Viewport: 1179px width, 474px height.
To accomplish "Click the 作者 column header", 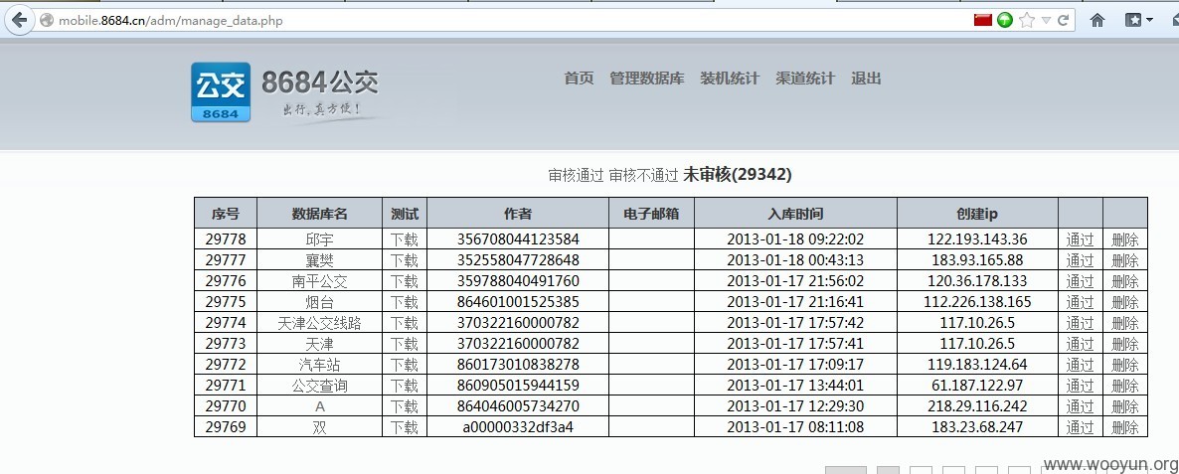I will pyautogui.click(x=518, y=214).
